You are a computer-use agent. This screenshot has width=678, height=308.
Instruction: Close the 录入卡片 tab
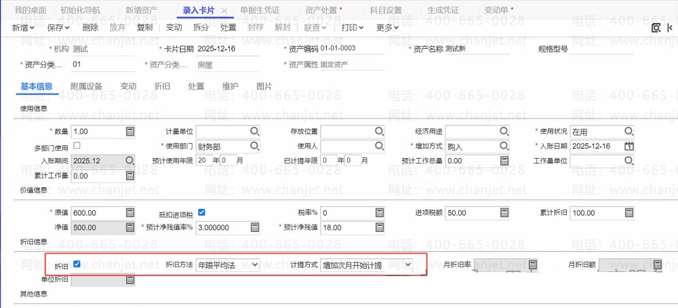click(224, 10)
